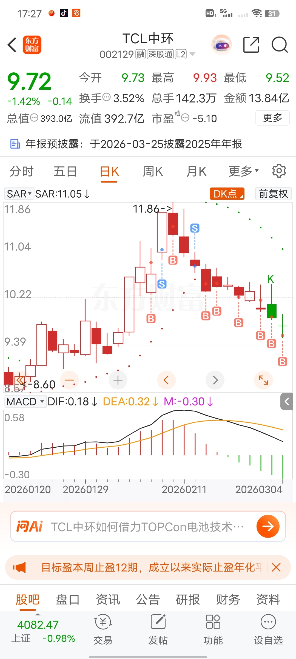
Task: Tap the 问AI question input field
Action: coord(147,526)
